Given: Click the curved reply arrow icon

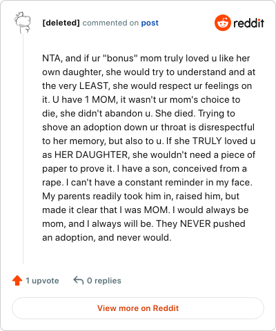Looking at the screenshot, I should click(x=79, y=281).
